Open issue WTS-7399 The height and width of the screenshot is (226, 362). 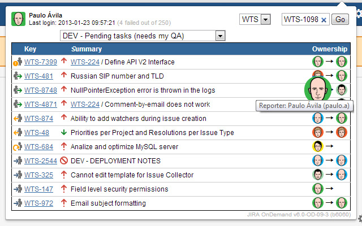click(x=41, y=62)
